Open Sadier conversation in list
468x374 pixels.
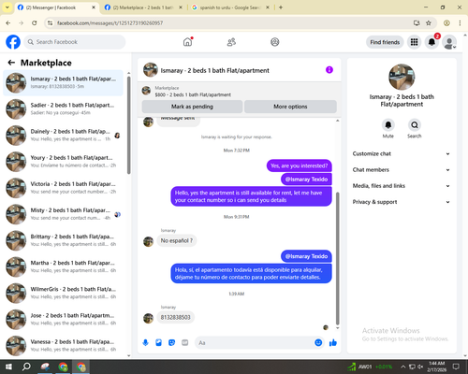[x=63, y=108]
